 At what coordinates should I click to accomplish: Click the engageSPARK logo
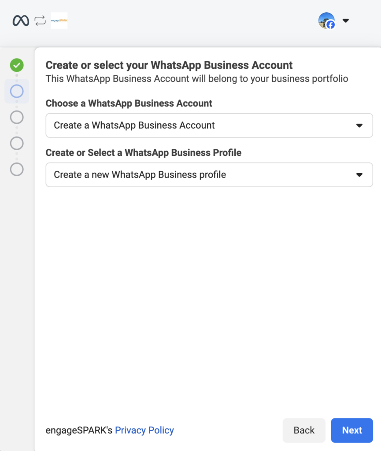coord(59,21)
